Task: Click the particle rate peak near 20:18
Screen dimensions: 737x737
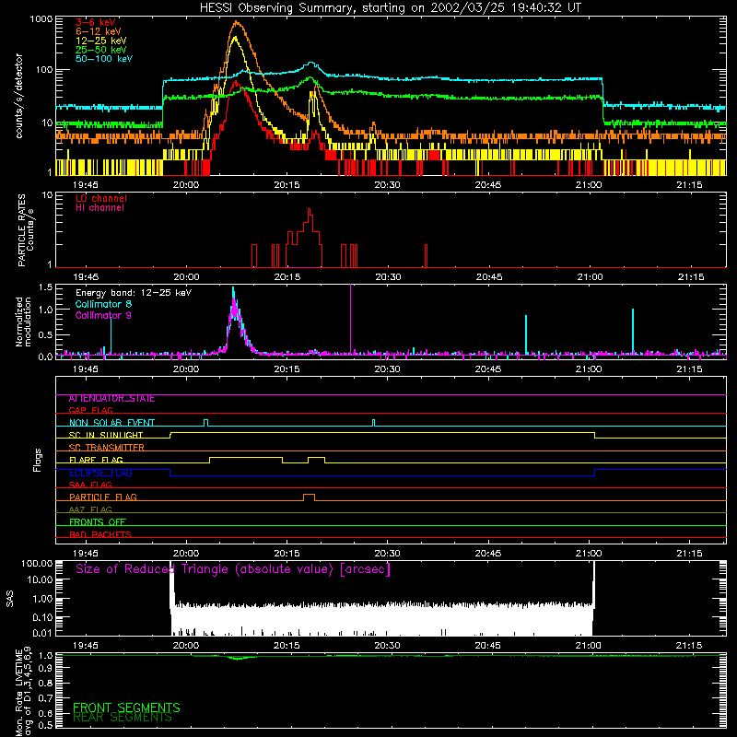Action: tap(310, 213)
